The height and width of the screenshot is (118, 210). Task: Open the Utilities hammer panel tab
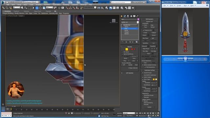click(137, 16)
